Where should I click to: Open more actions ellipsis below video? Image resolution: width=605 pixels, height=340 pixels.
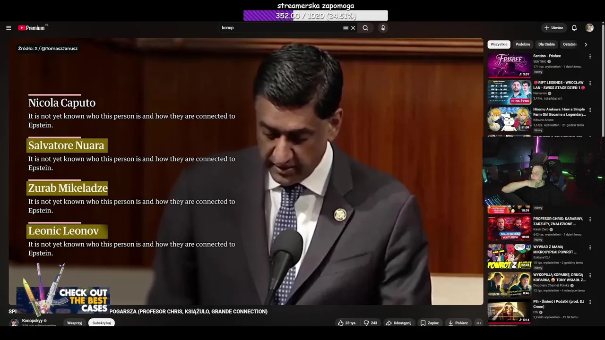tap(478, 323)
